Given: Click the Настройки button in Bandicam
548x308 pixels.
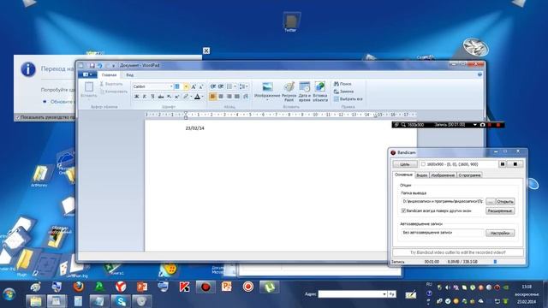Looking at the screenshot, I should coord(500,233).
